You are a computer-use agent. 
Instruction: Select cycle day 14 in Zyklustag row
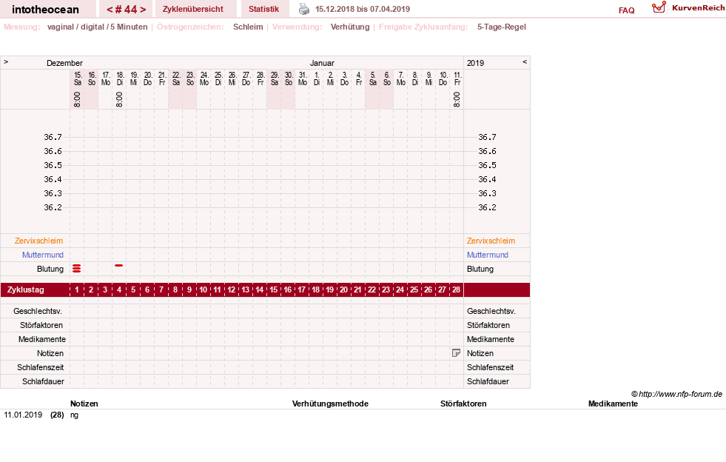[260, 289]
